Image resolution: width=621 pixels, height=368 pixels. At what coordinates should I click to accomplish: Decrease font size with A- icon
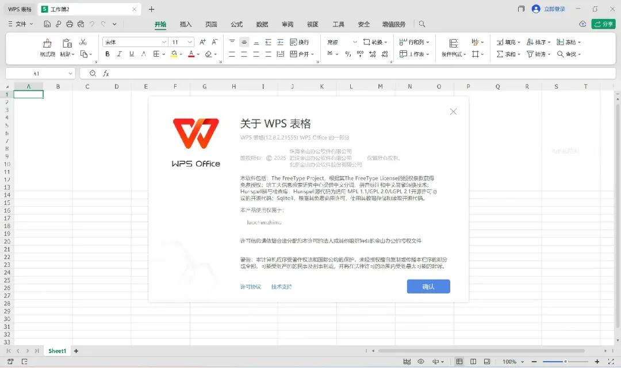coord(214,42)
